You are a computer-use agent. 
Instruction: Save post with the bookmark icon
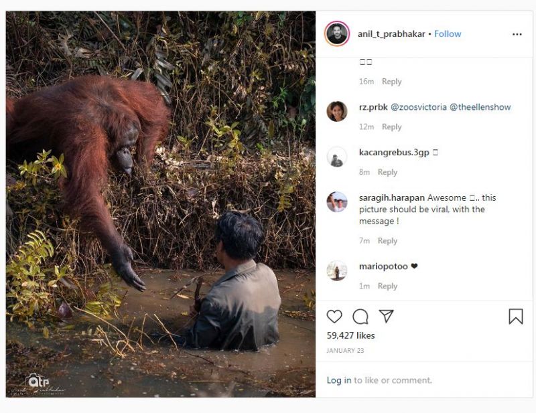coord(515,317)
